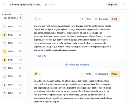The height and width of the screenshot is (103, 129).
Task: Edit the points field of question 1
Action: 87,19
